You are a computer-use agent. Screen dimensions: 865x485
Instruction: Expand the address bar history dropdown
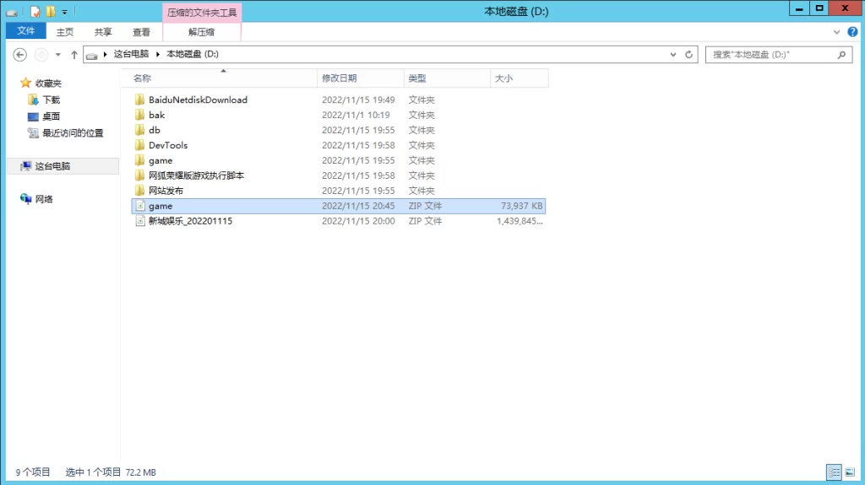click(x=672, y=54)
